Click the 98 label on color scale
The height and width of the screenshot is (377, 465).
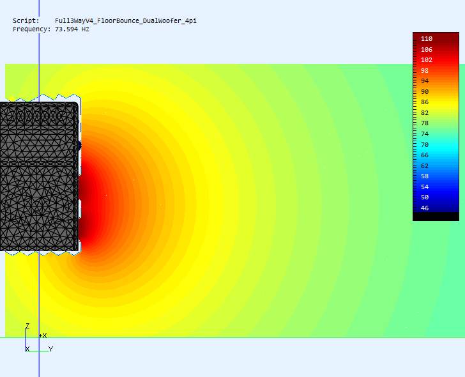coord(425,70)
